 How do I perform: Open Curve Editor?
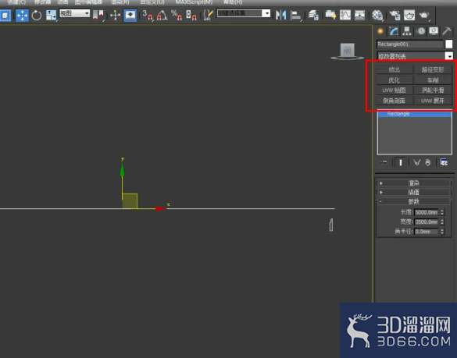coord(345,15)
